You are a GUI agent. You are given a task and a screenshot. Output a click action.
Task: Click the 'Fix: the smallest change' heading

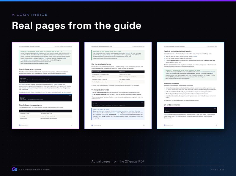101,64
